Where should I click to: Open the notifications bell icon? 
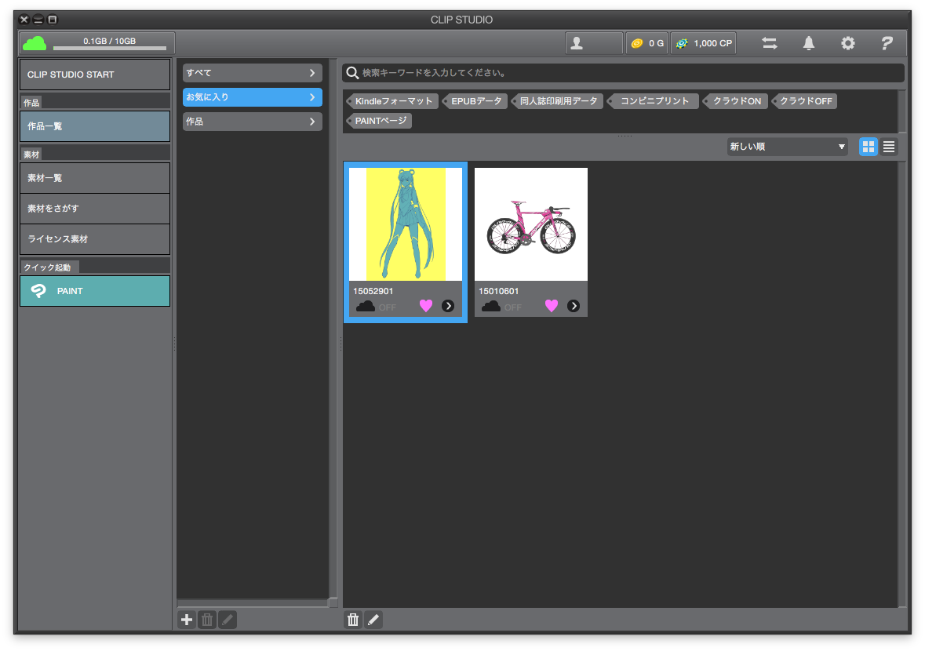pos(809,44)
